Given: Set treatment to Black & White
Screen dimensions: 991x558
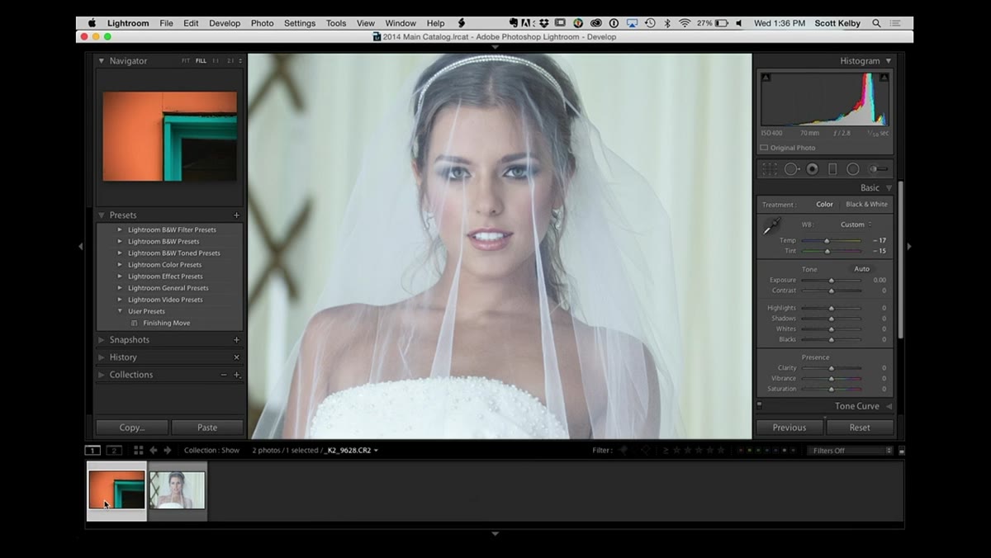Looking at the screenshot, I should [866, 204].
